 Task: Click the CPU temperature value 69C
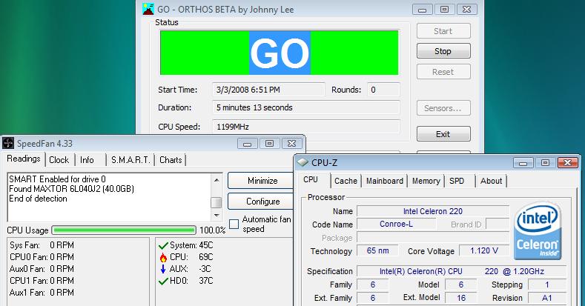tap(205, 257)
